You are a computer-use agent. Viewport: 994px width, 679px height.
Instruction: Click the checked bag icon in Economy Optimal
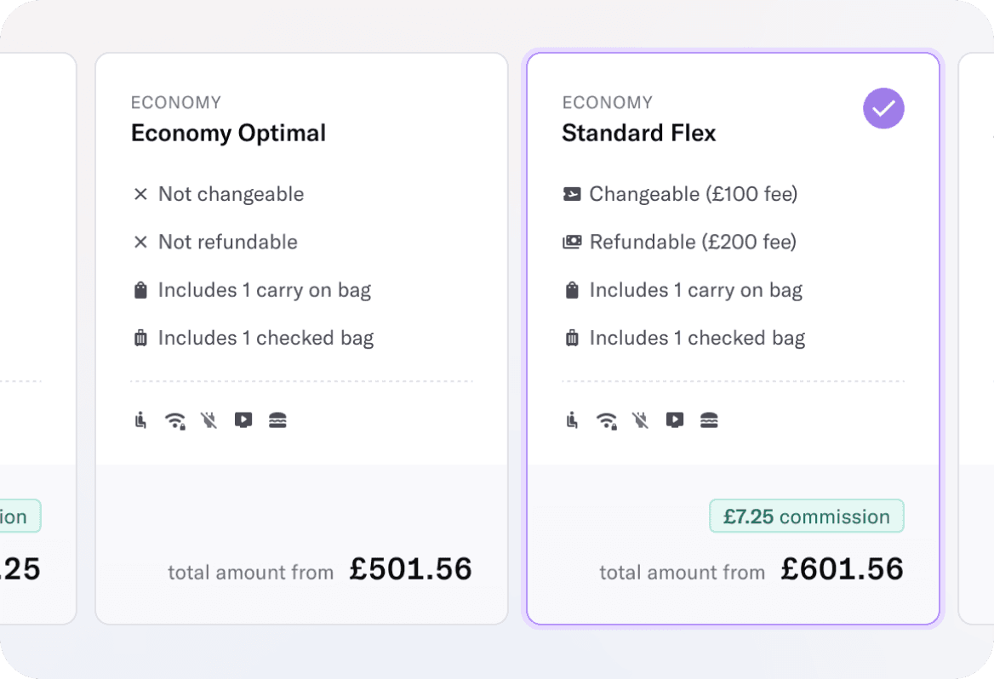141,339
